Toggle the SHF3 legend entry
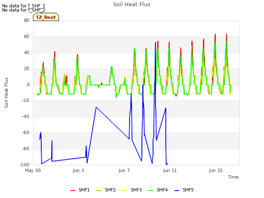The height and width of the screenshot is (198, 264). pyautogui.click(x=132, y=190)
